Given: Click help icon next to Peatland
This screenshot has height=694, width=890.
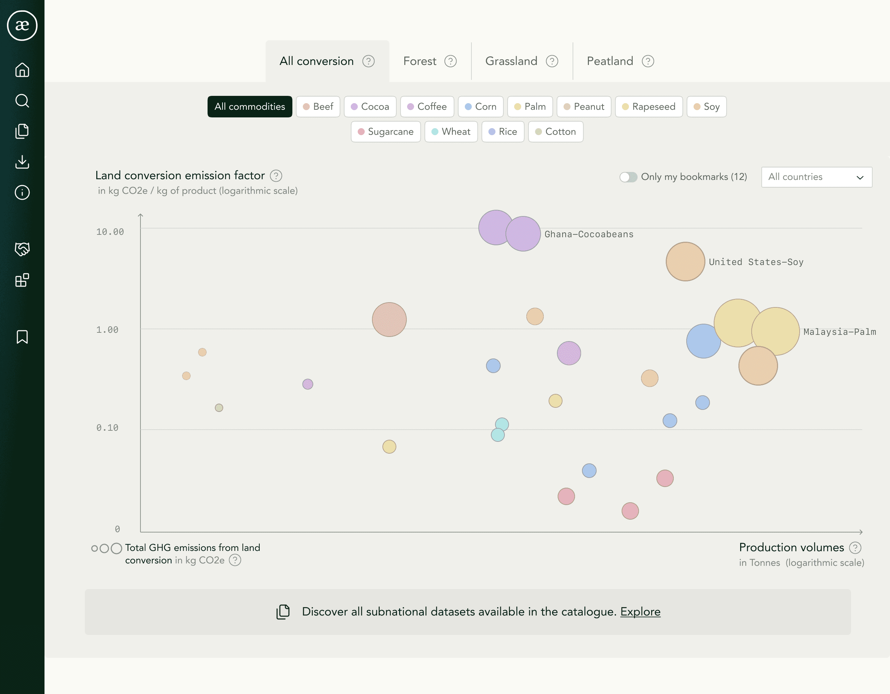Looking at the screenshot, I should [x=648, y=61].
